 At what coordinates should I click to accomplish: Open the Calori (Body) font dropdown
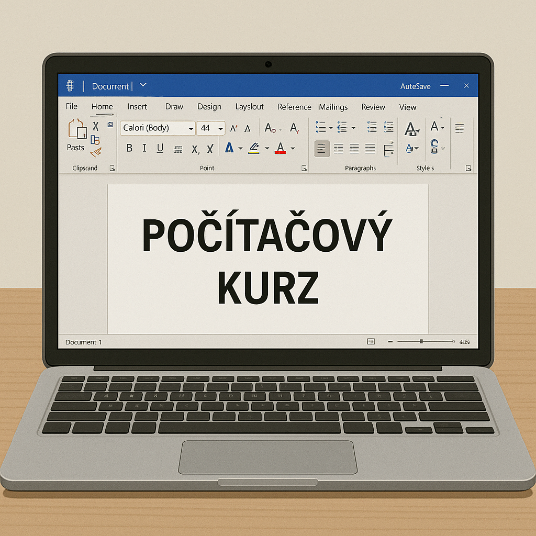pyautogui.click(x=191, y=128)
